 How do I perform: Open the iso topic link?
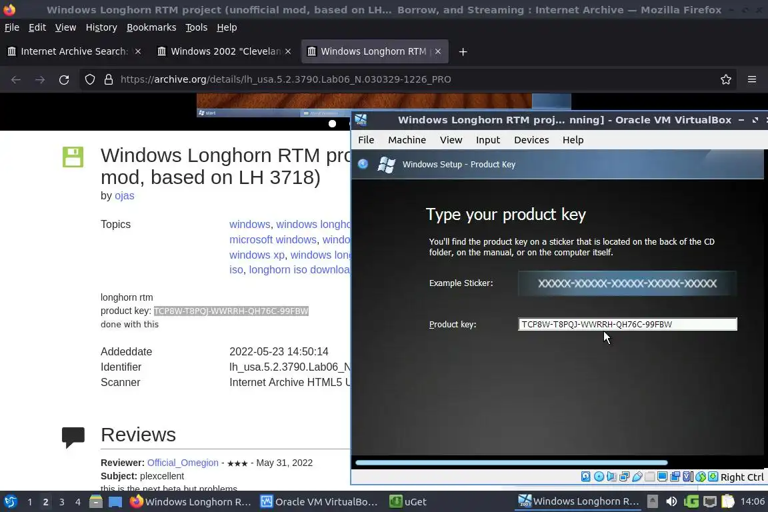(236, 269)
